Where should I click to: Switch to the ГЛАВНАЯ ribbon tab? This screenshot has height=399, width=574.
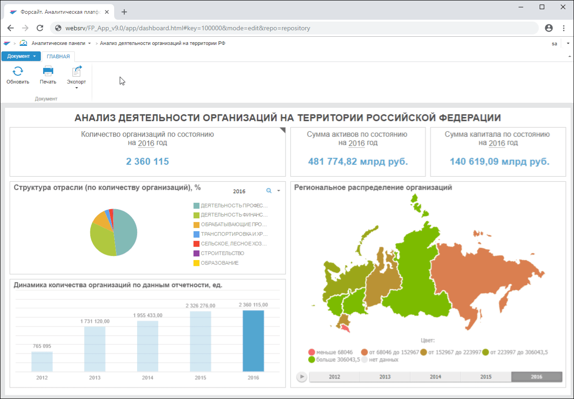pyautogui.click(x=58, y=56)
